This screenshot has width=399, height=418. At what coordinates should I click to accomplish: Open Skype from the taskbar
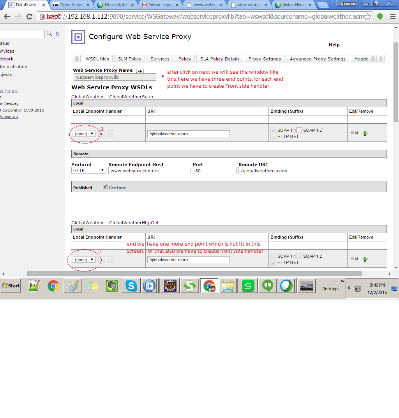[131, 286]
